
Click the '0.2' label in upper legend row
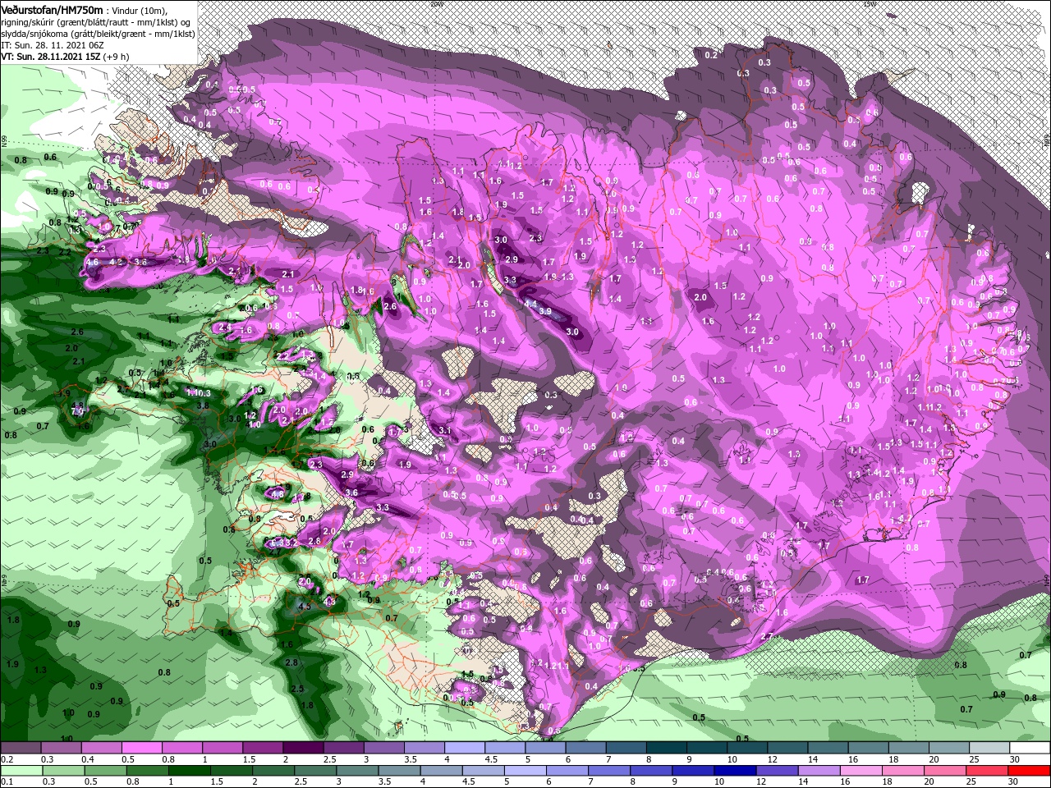point(8,759)
